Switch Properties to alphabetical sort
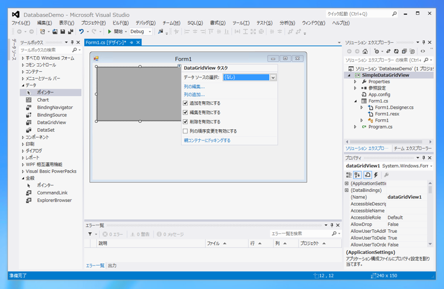Viewport: 444px width, 289px height. pos(358,175)
